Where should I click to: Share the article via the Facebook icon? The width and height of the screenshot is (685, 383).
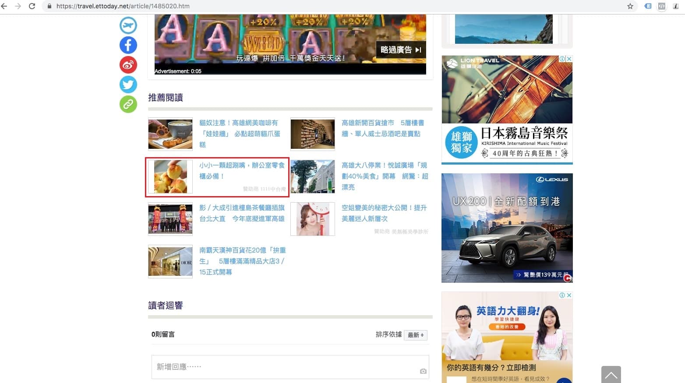coord(128,45)
